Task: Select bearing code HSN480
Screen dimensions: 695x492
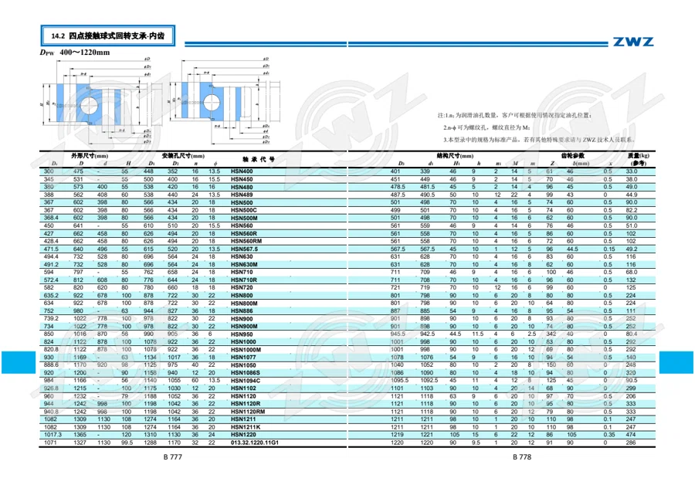Action: coord(242,187)
